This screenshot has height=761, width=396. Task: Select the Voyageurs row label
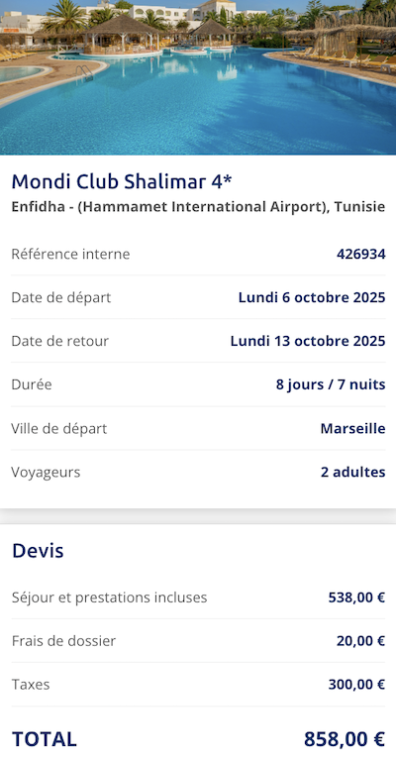(x=47, y=473)
